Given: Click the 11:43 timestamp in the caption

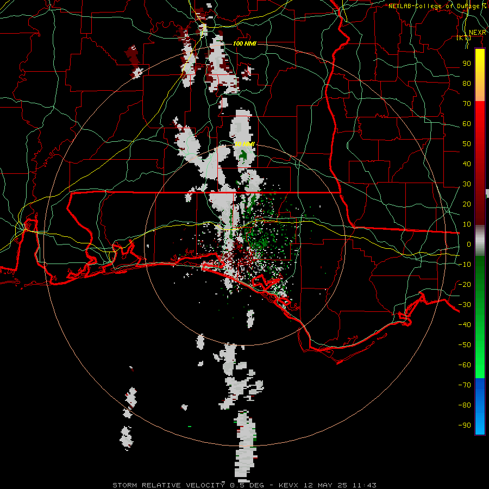Looking at the screenshot, I should tap(365, 485).
